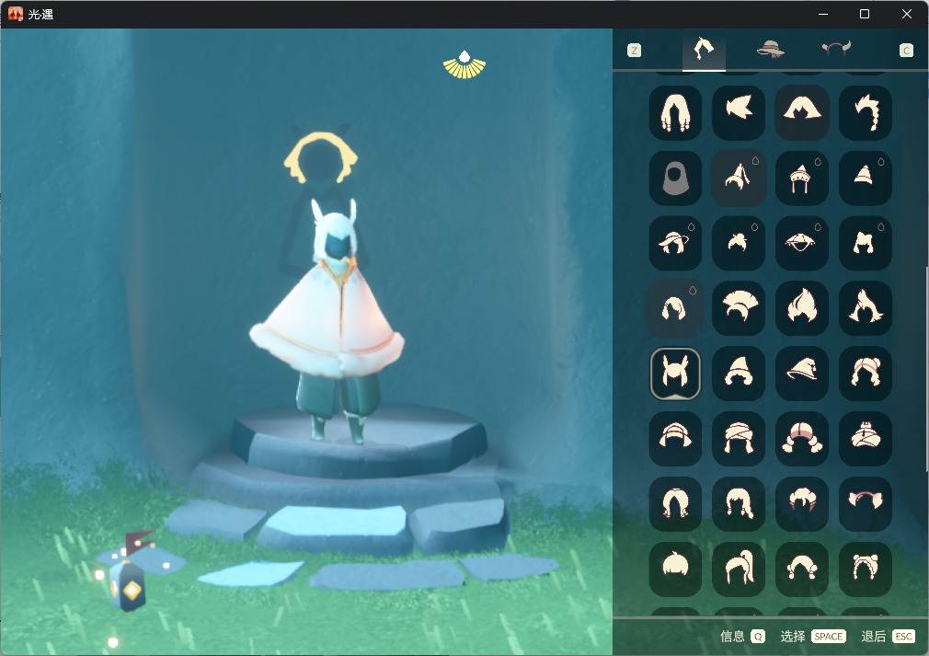Pick the wide conical straw hat hairstyle

(x=802, y=243)
